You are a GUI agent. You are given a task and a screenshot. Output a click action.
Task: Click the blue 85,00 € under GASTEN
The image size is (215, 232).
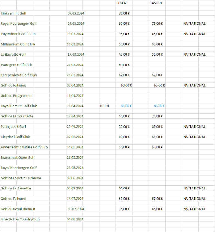pos(159,106)
